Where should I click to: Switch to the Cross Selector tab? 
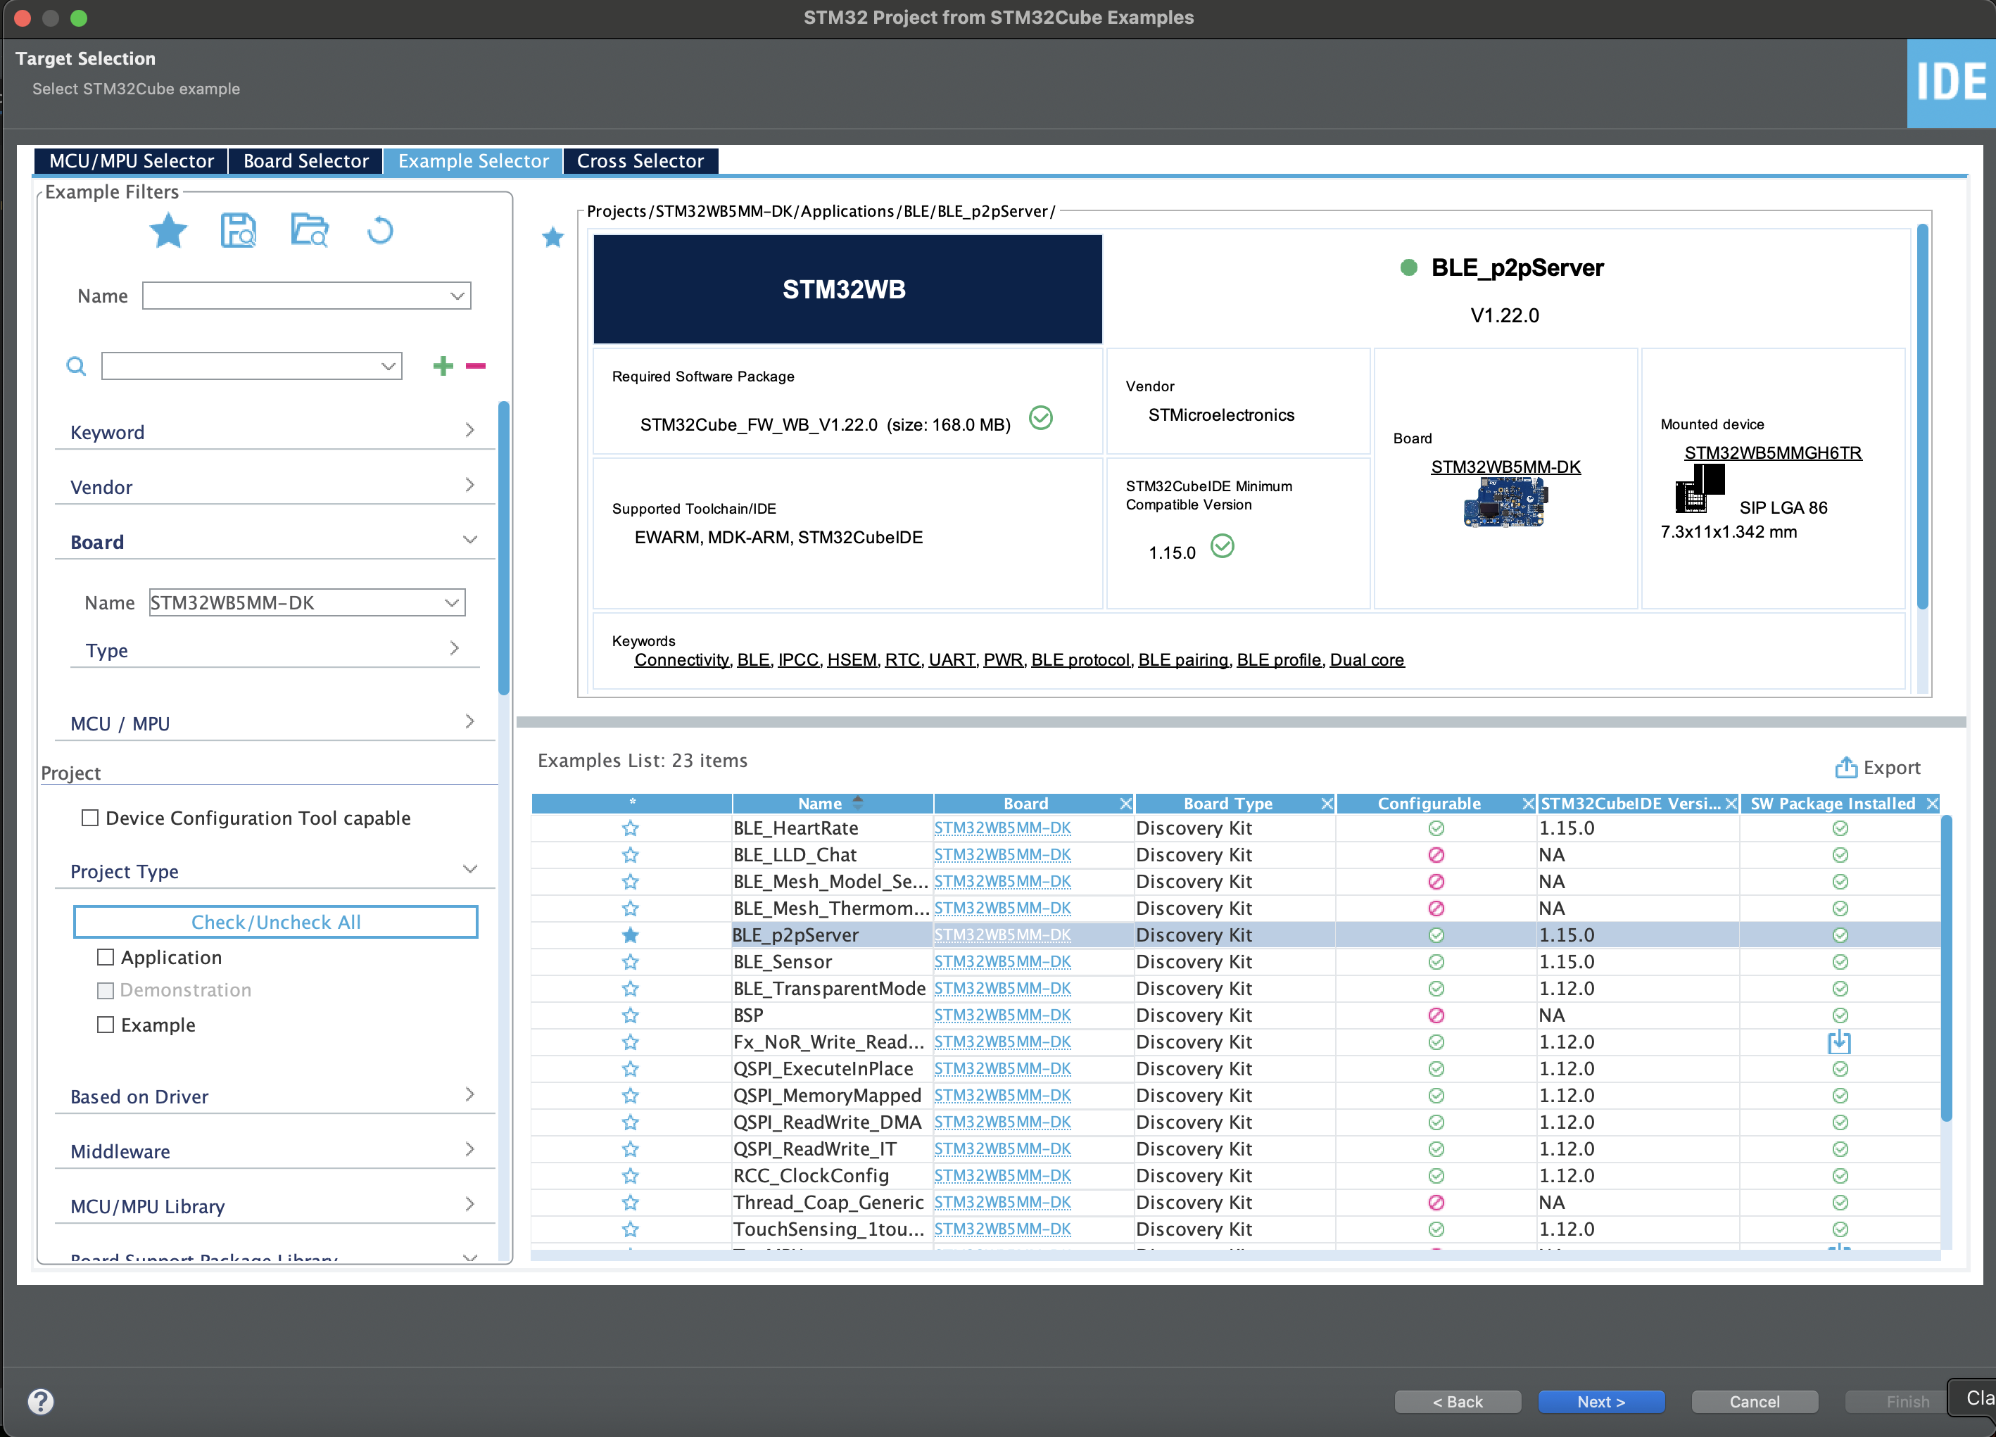pyautogui.click(x=640, y=161)
